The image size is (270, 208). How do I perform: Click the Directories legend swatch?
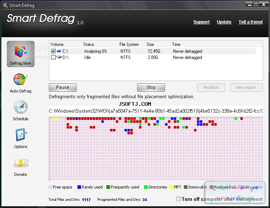click(x=145, y=187)
